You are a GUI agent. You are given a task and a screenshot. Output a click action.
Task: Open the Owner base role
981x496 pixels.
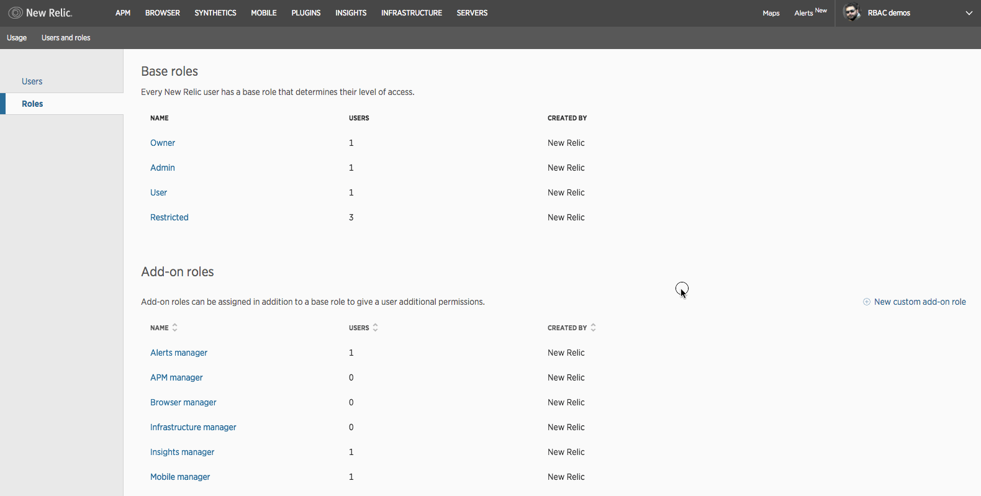[x=163, y=143]
